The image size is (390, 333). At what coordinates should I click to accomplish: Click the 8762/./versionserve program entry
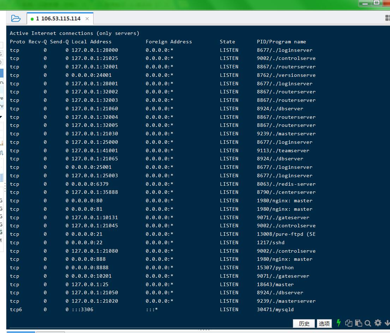coord(286,75)
